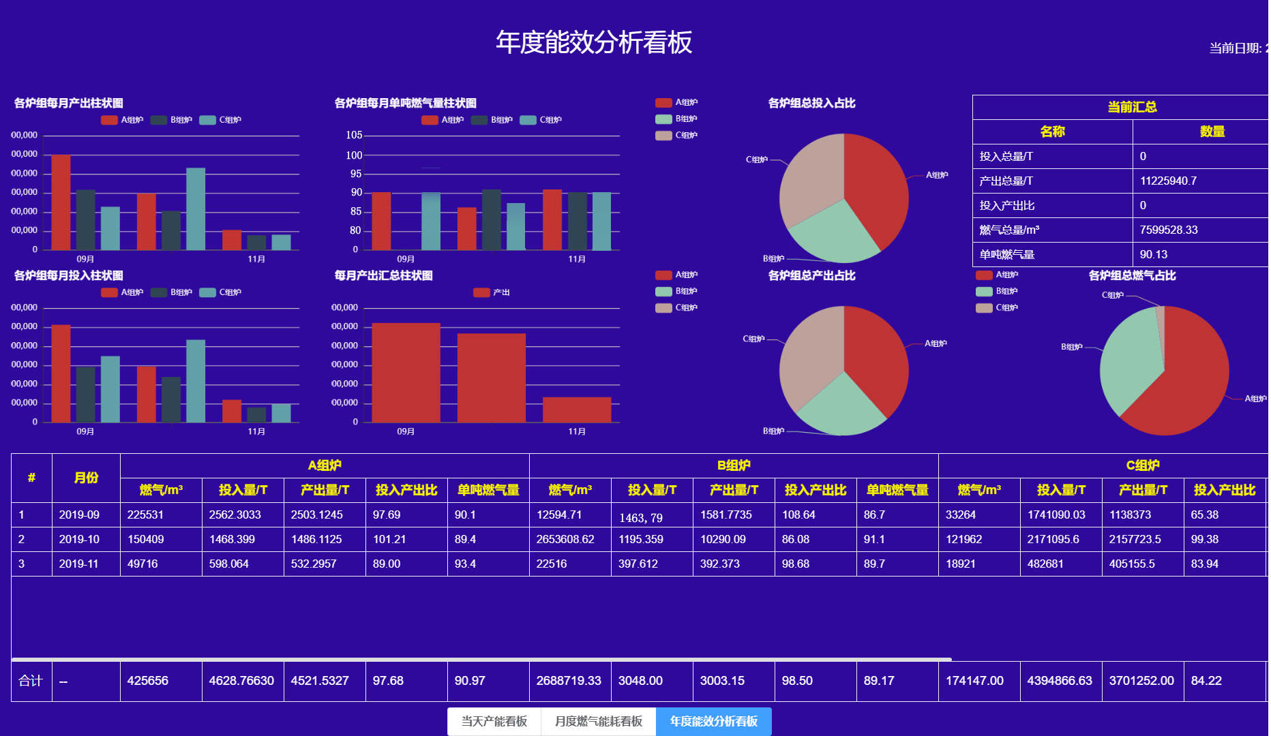Open the 月度燃气能耗看板 tab
Image resolution: width=1271 pixels, height=736 pixels.
599,721
